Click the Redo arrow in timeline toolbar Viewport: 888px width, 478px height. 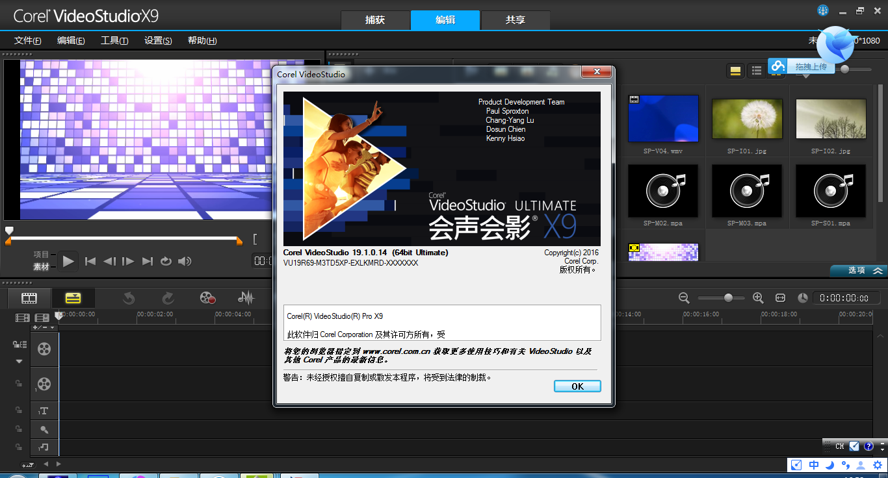[168, 298]
